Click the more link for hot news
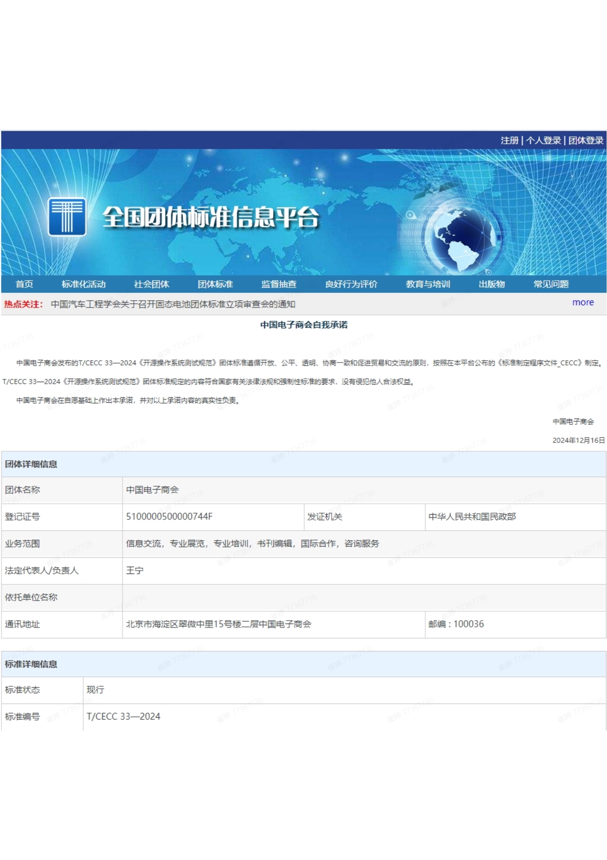607x860 pixels. 583,303
